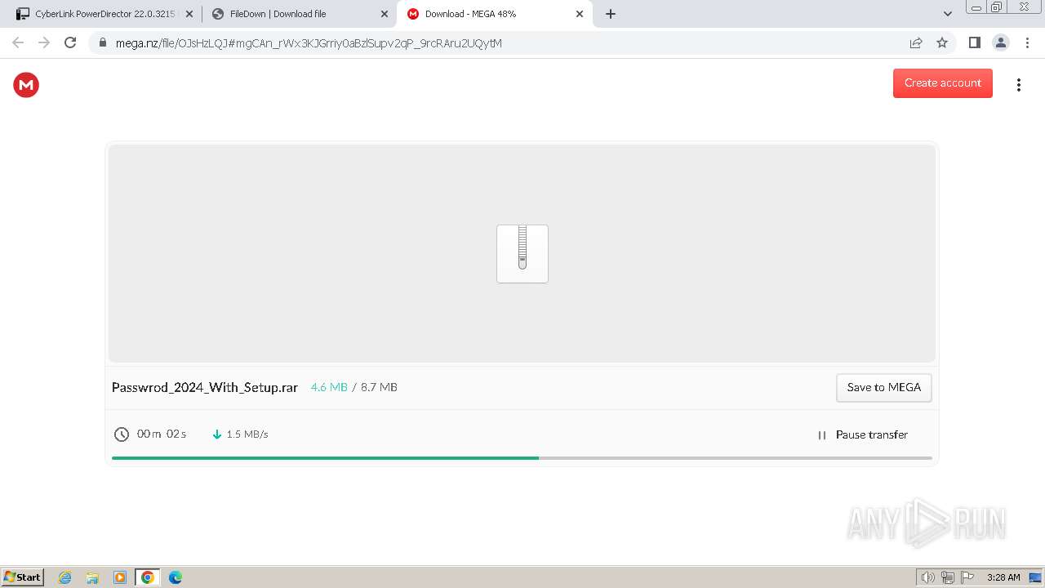This screenshot has width=1045, height=588.
Task: View site information padlock icon
Action: point(102,43)
